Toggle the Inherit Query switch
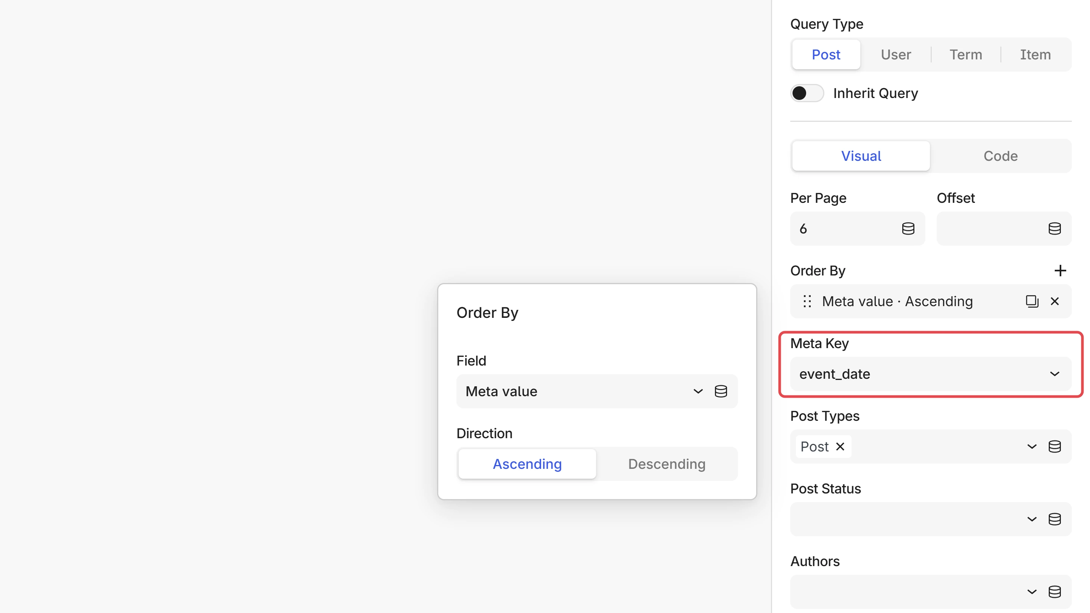 coord(807,93)
